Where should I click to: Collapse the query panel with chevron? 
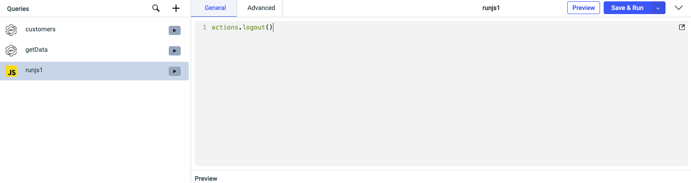(x=679, y=8)
